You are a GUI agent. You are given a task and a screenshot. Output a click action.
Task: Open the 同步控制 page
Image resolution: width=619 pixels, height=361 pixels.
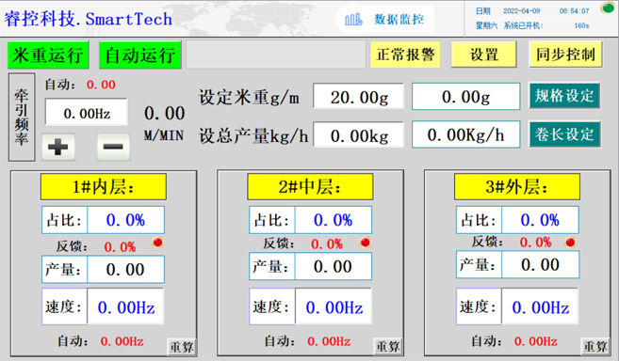[565, 55]
